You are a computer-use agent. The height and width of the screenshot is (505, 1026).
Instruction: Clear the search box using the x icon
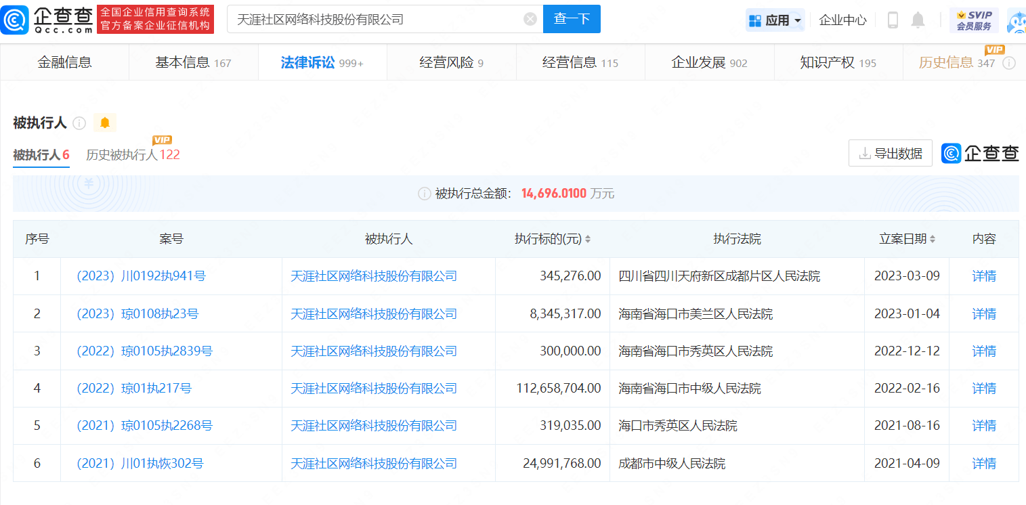click(530, 18)
